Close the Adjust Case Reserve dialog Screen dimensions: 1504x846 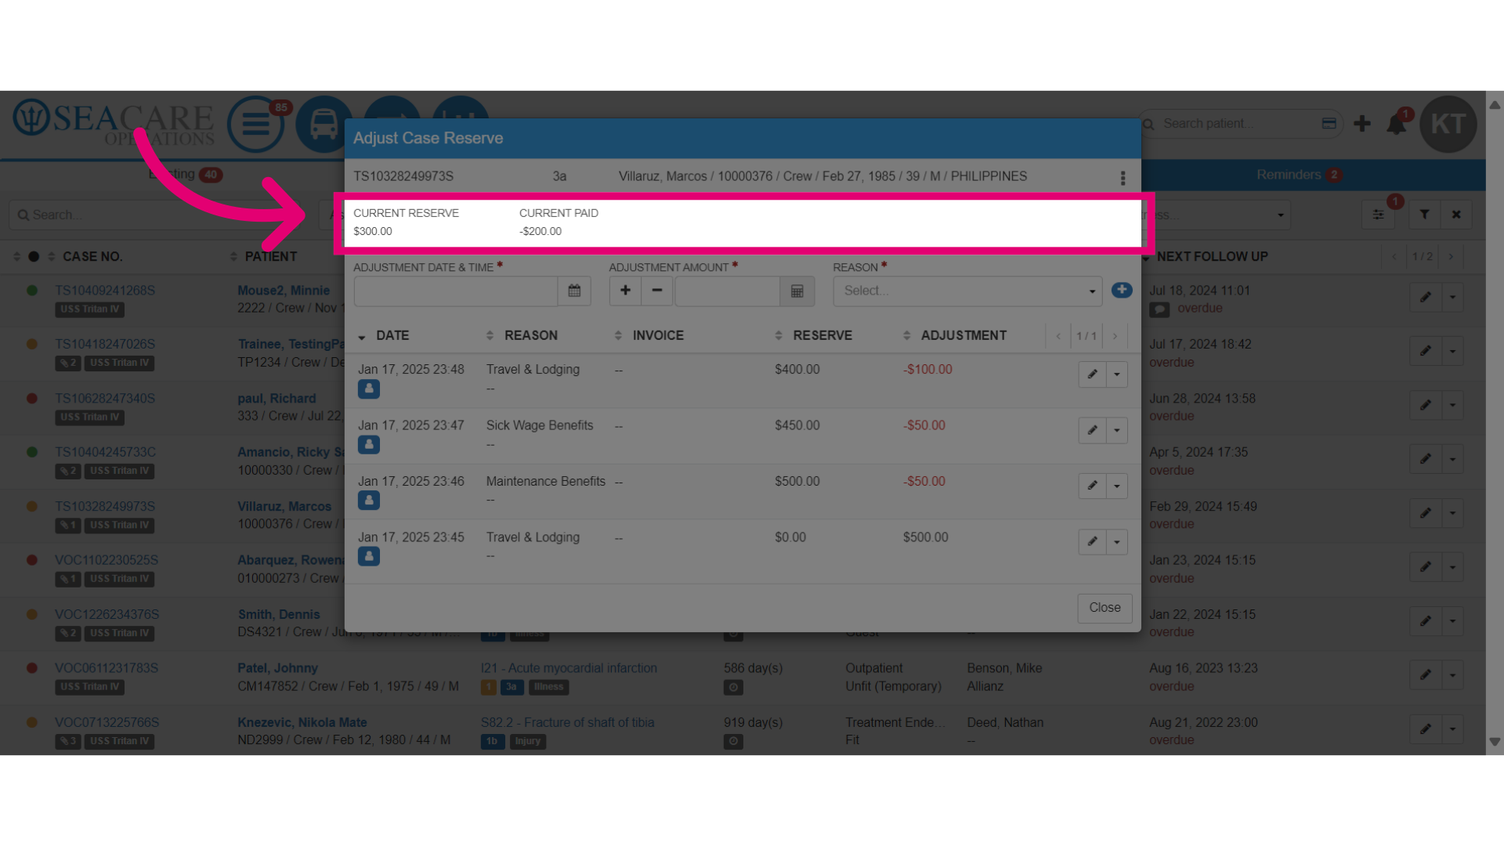coord(1104,608)
